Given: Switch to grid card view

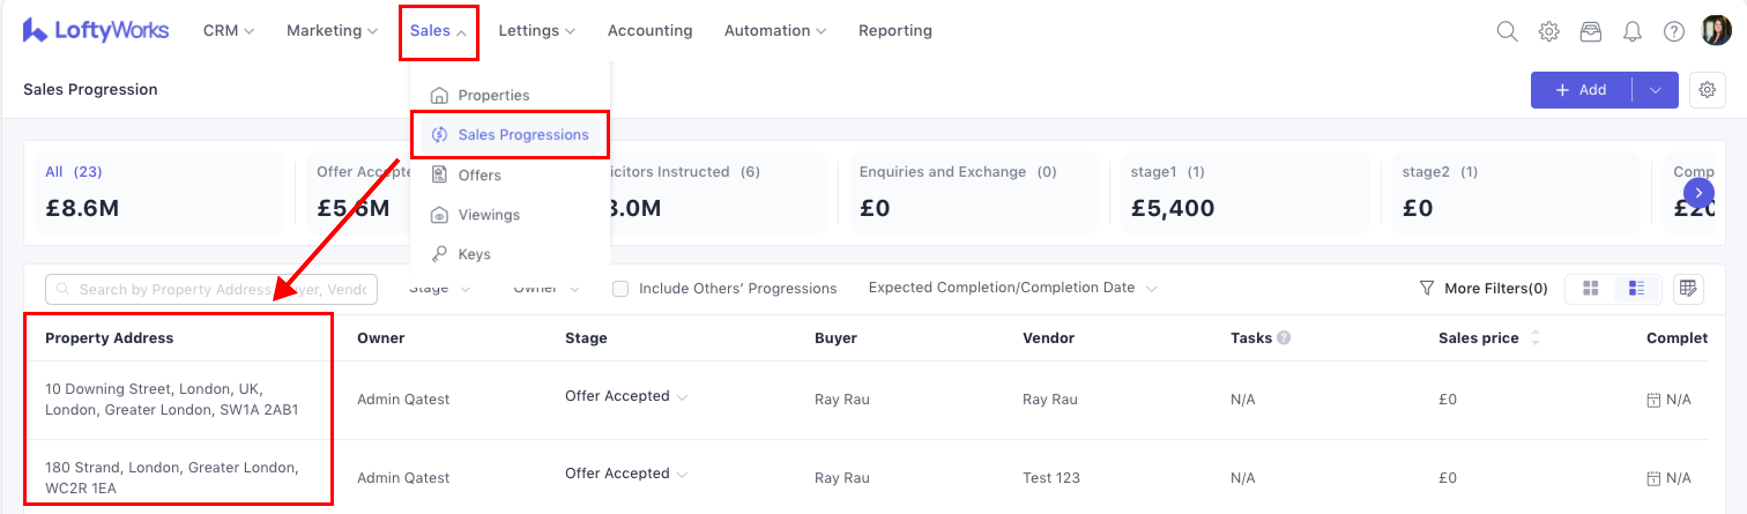Looking at the screenshot, I should pos(1590,288).
